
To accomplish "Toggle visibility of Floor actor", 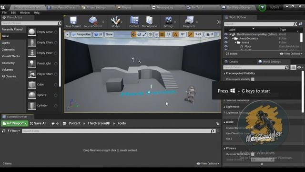I will pyautogui.click(x=226, y=46).
